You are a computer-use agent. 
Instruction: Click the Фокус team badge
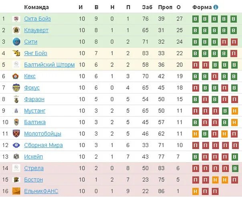click(16, 88)
